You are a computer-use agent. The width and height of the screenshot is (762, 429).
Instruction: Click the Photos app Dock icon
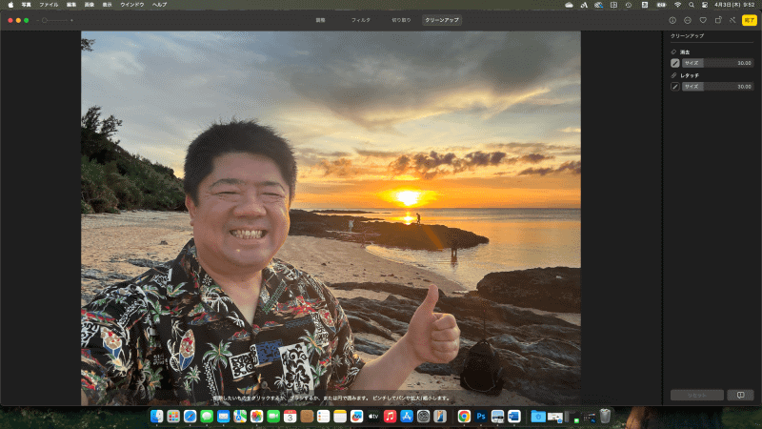click(x=256, y=417)
